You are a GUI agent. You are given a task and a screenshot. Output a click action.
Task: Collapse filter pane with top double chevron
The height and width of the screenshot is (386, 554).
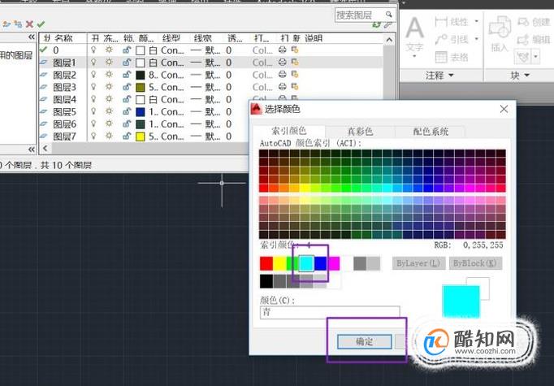[x=32, y=37]
